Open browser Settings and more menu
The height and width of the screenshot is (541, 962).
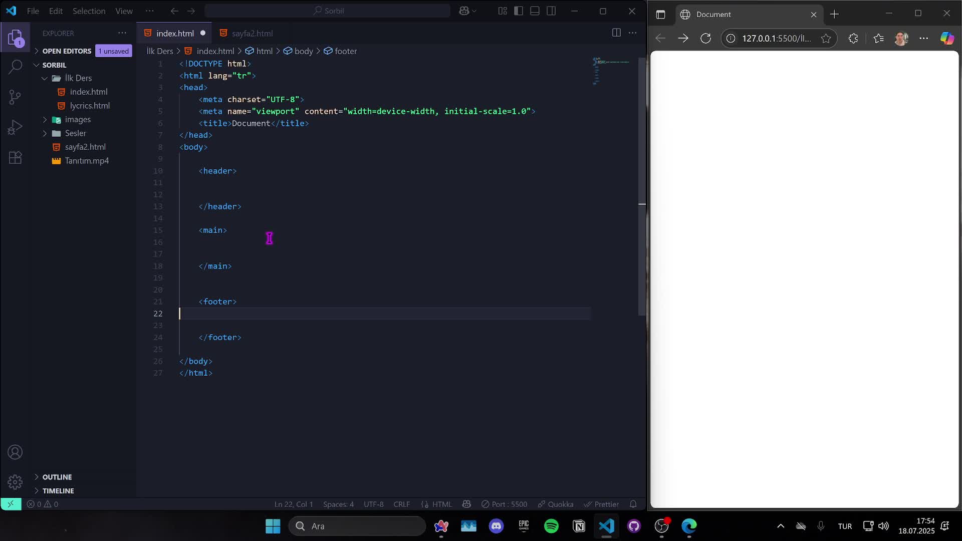coord(923,38)
